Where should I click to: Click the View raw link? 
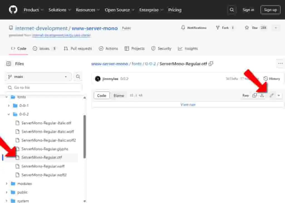188,104
